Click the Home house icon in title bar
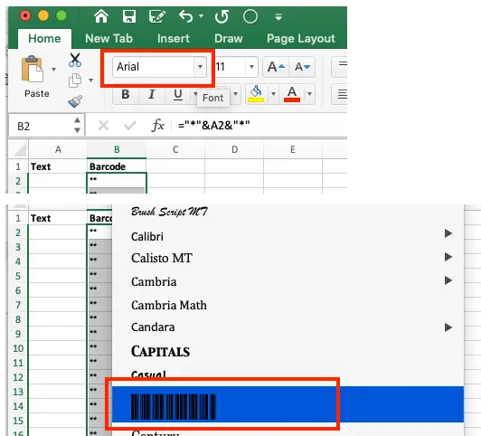Image resolution: width=481 pixels, height=436 pixels. point(101,16)
